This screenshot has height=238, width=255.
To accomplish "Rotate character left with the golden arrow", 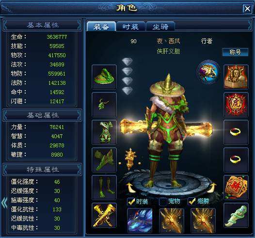I will [131, 188].
